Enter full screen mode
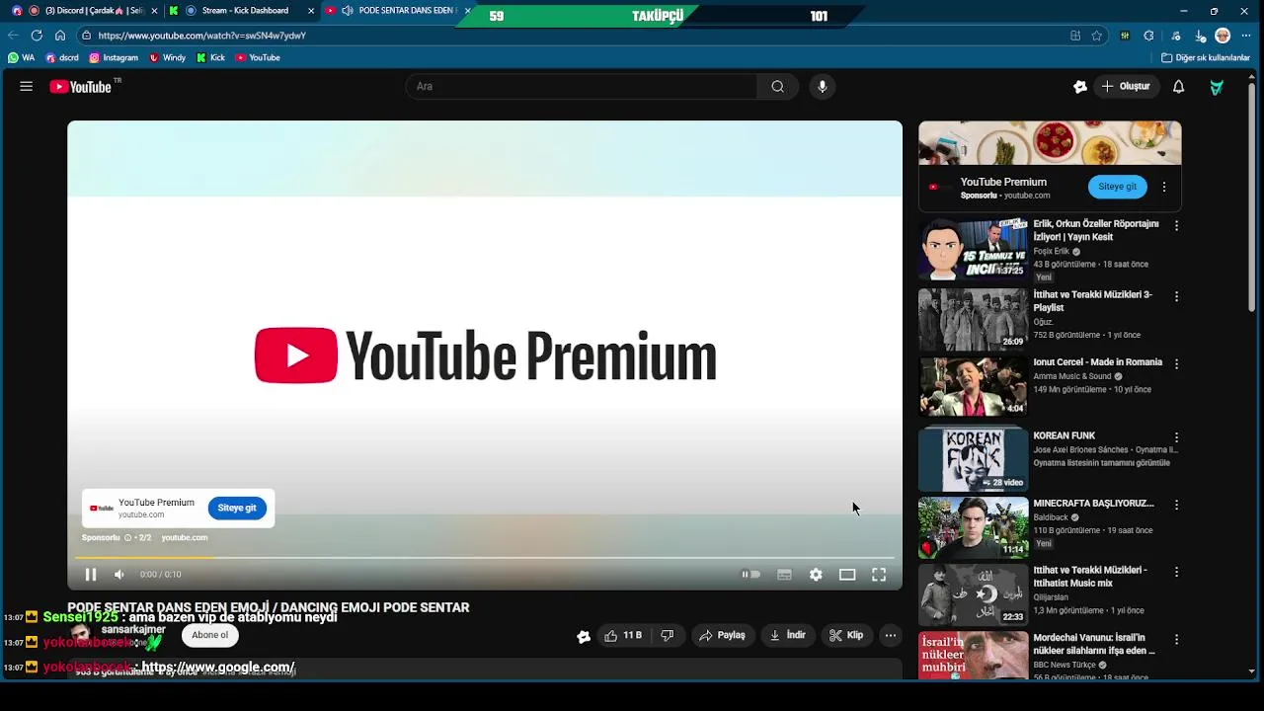Screen dimensions: 1264x711 pyautogui.click(x=879, y=575)
